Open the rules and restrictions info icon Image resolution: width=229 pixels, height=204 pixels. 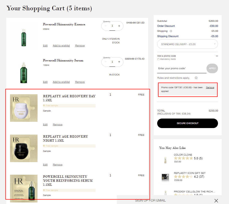(196, 78)
